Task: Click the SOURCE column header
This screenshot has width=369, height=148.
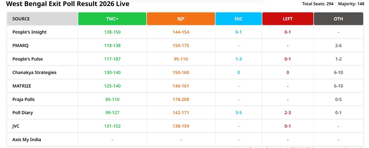Action: point(21,19)
